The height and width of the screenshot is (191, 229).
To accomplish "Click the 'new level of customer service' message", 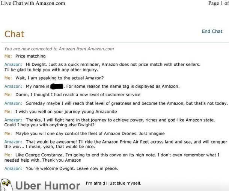I will coord(78,95).
